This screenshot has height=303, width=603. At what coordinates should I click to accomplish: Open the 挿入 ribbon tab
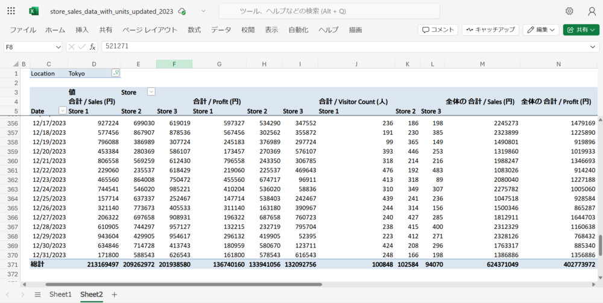pos(82,30)
